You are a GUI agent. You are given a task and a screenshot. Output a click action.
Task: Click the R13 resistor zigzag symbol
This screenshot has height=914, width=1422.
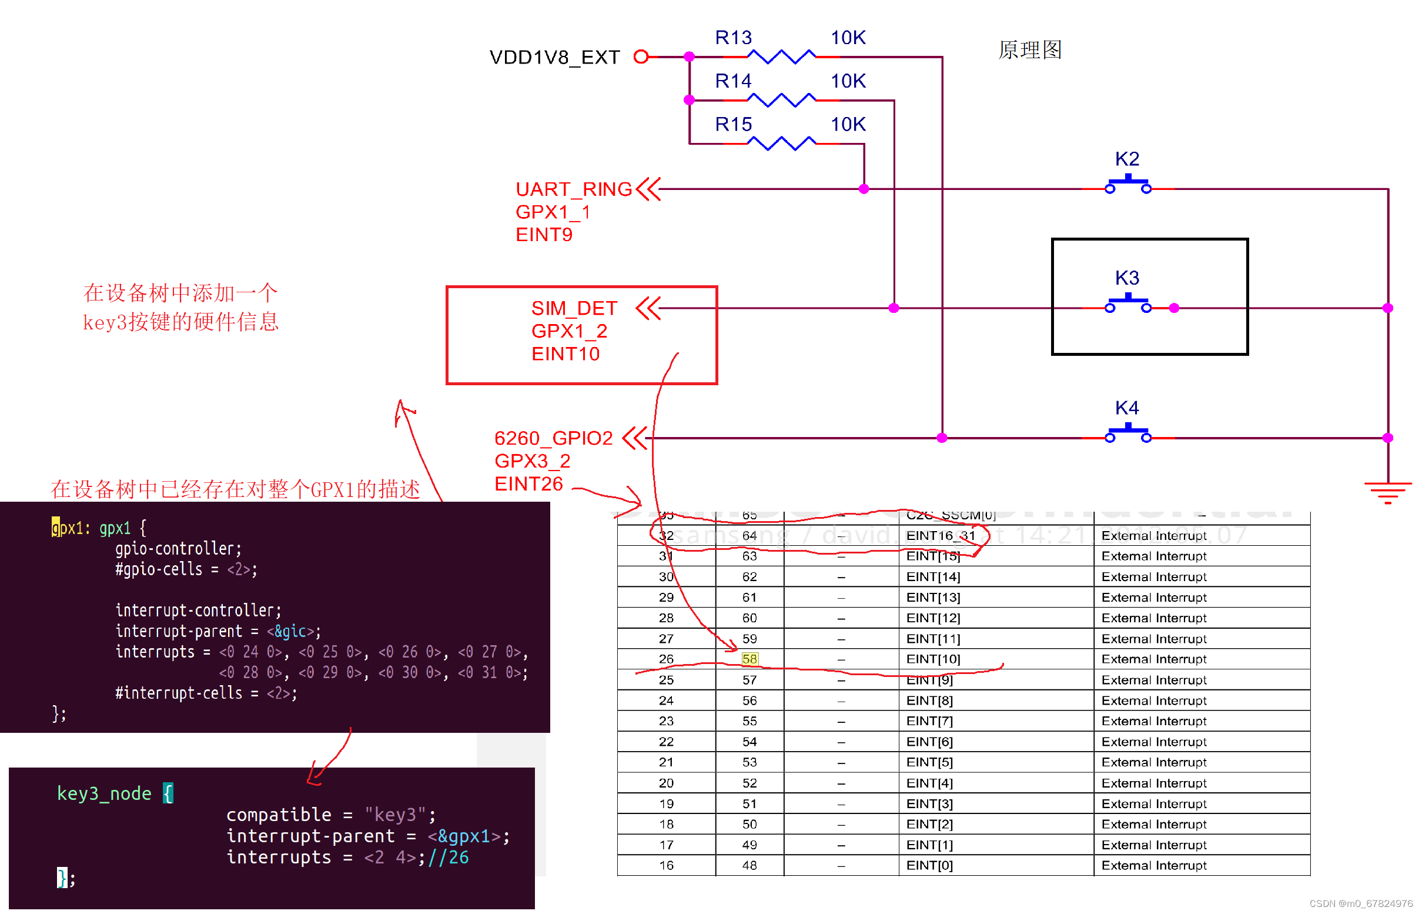[781, 57]
